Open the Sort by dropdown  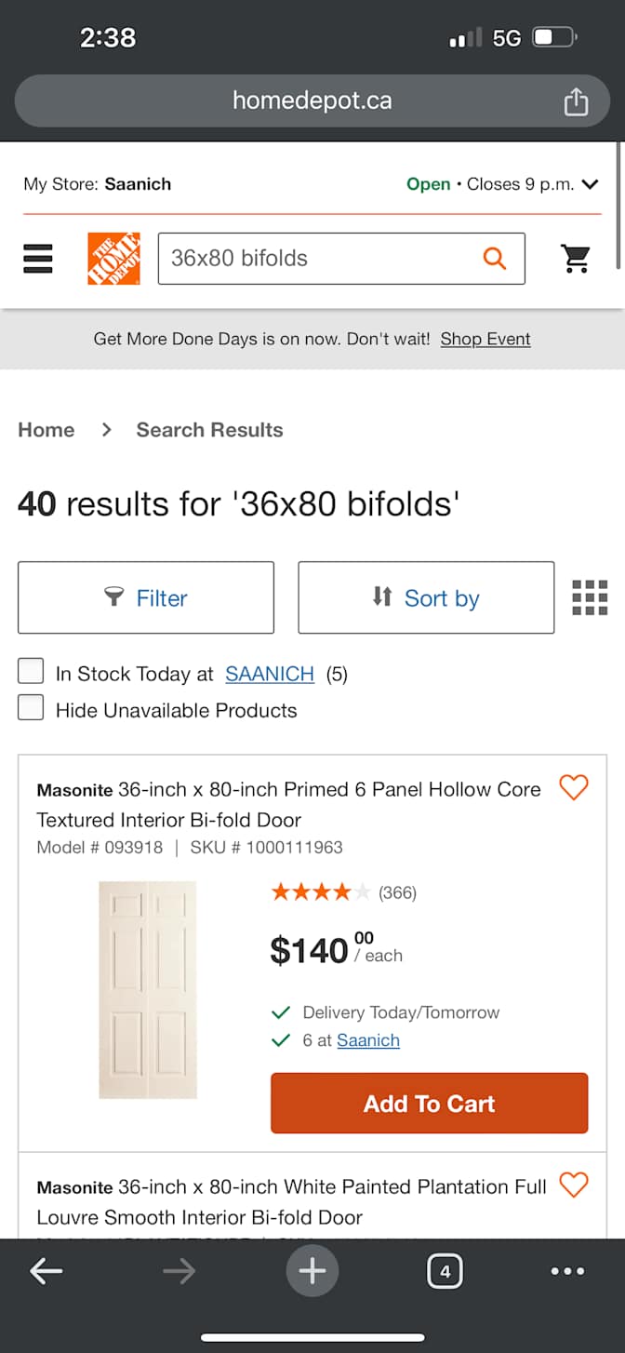click(x=426, y=597)
